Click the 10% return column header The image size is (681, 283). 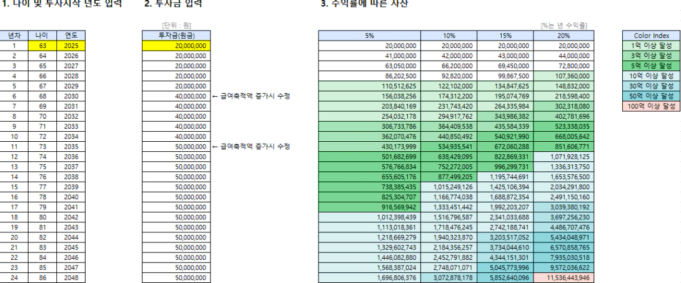click(445, 36)
